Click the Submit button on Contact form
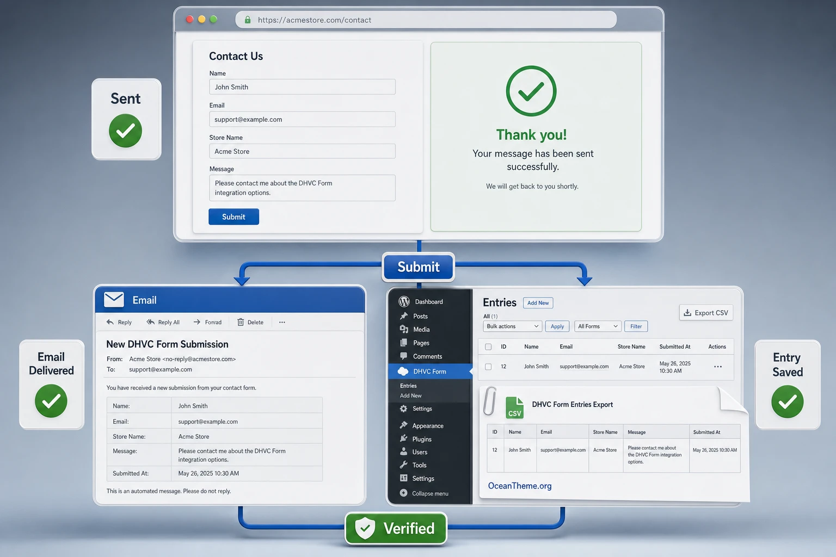The width and height of the screenshot is (836, 557). [233, 216]
